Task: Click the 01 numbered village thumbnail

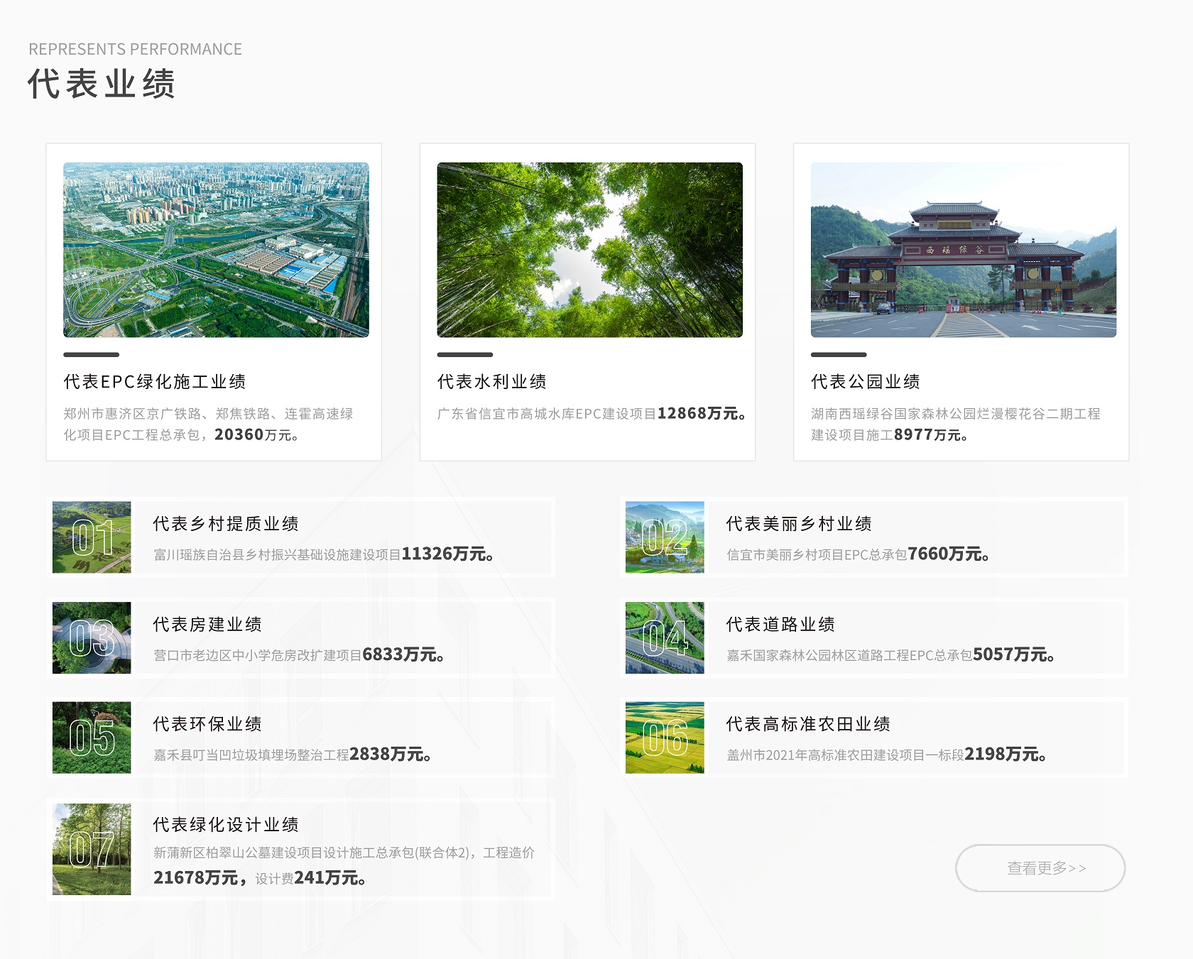Action: (x=92, y=537)
